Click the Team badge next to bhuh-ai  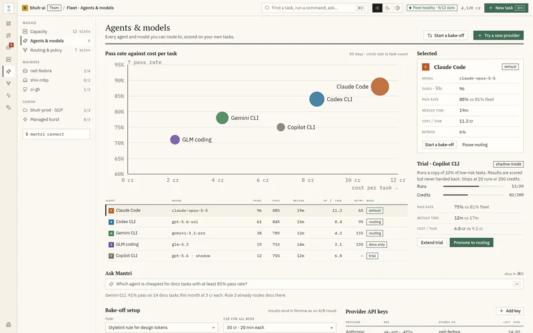(x=54, y=8)
